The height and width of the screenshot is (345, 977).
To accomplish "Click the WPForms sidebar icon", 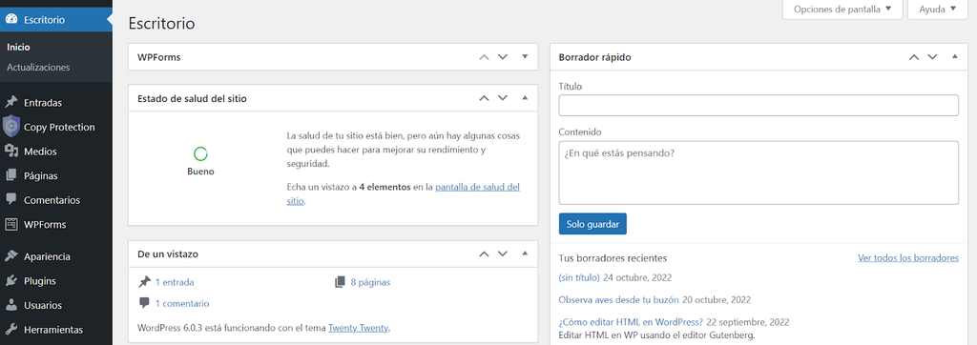I will tap(11, 224).
